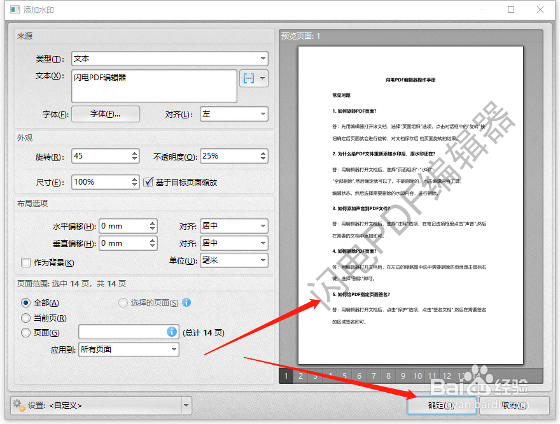Select the 选择的页面(S) radio button
This screenshot has width=560, height=424.
pos(123,303)
